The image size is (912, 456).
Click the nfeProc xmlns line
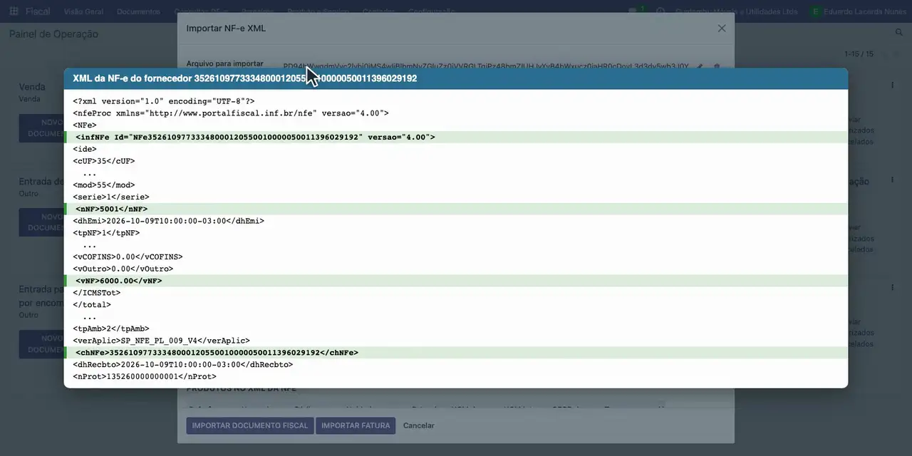click(x=230, y=113)
